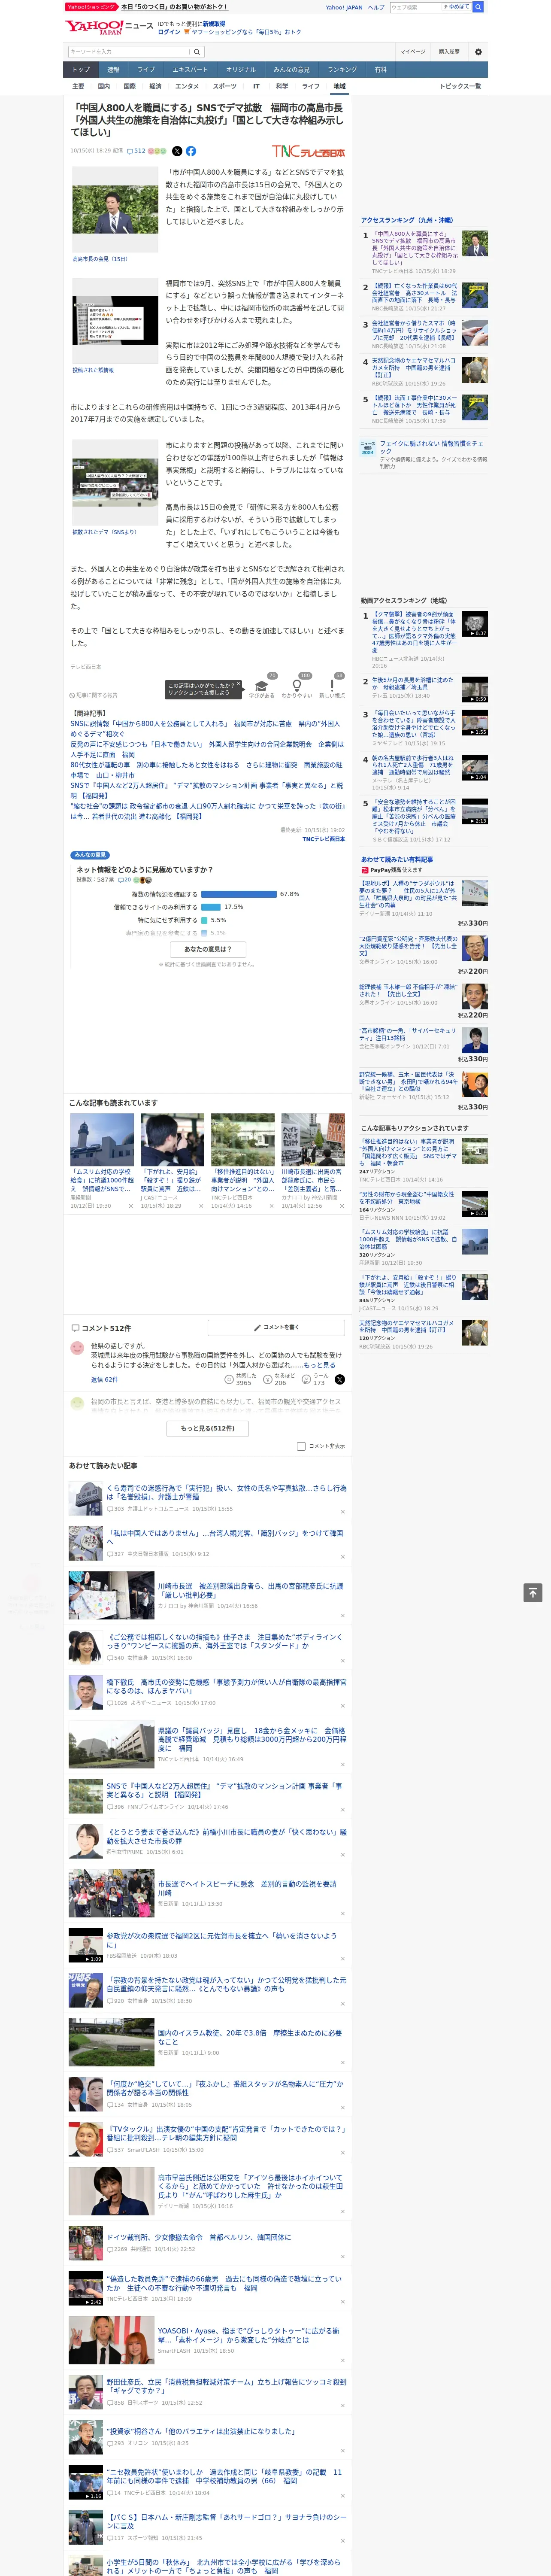
Task: Click the うーん reaction on first comment
Action: (x=314, y=1379)
